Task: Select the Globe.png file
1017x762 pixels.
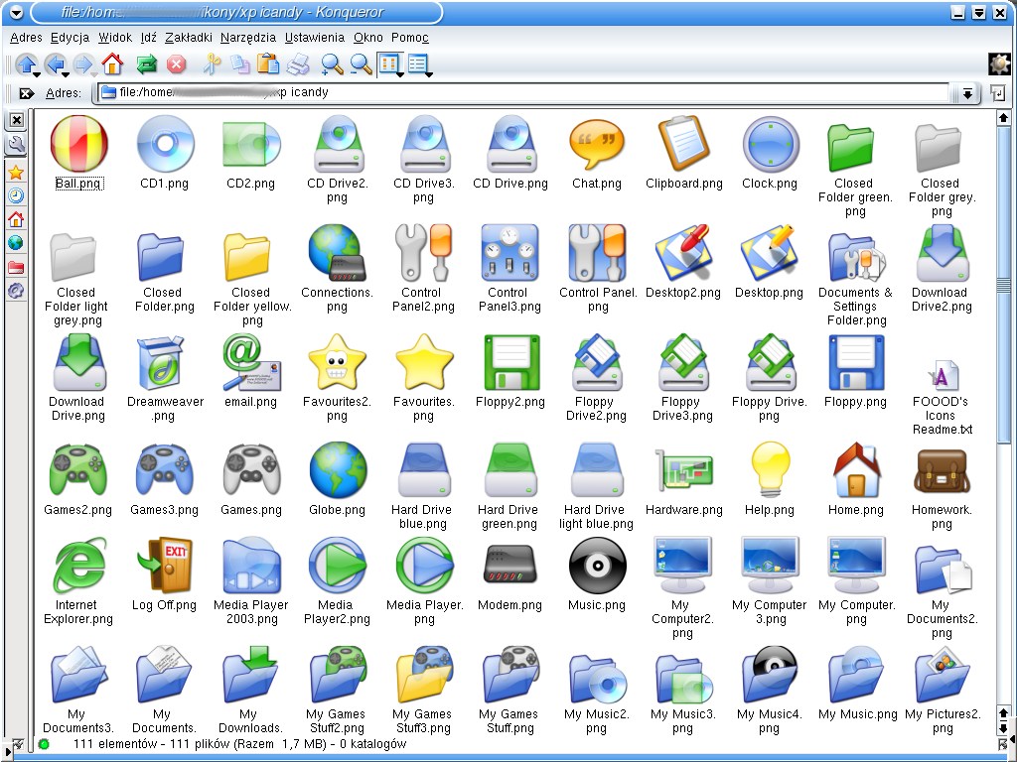Action: pyautogui.click(x=337, y=479)
